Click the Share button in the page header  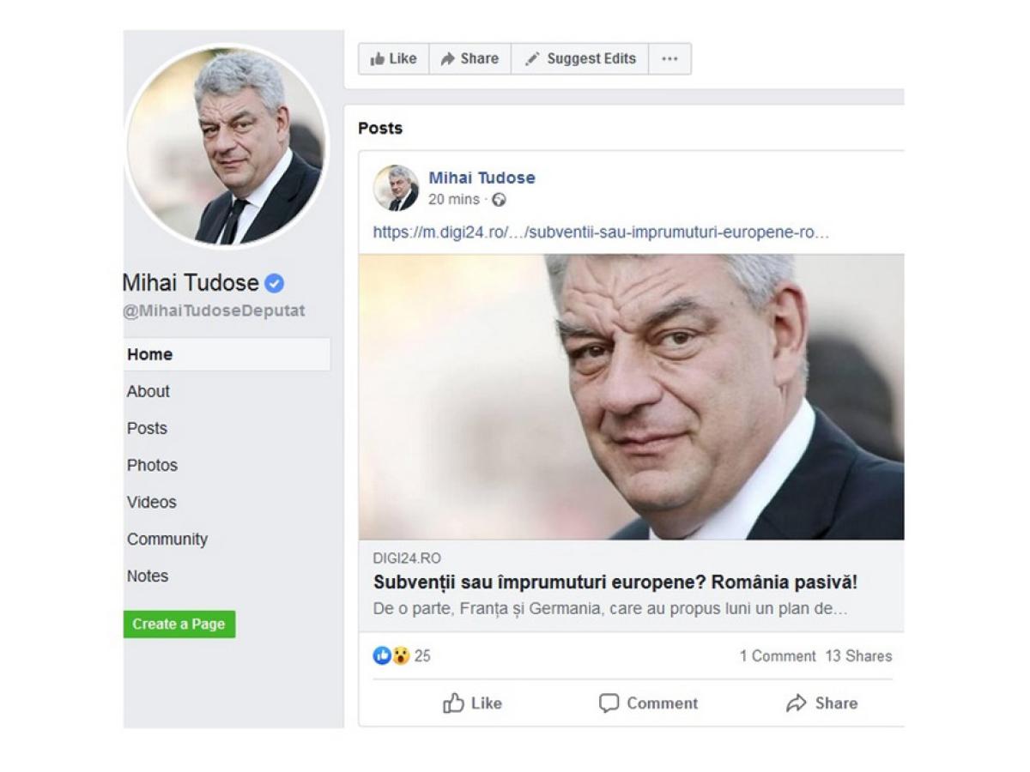point(470,59)
